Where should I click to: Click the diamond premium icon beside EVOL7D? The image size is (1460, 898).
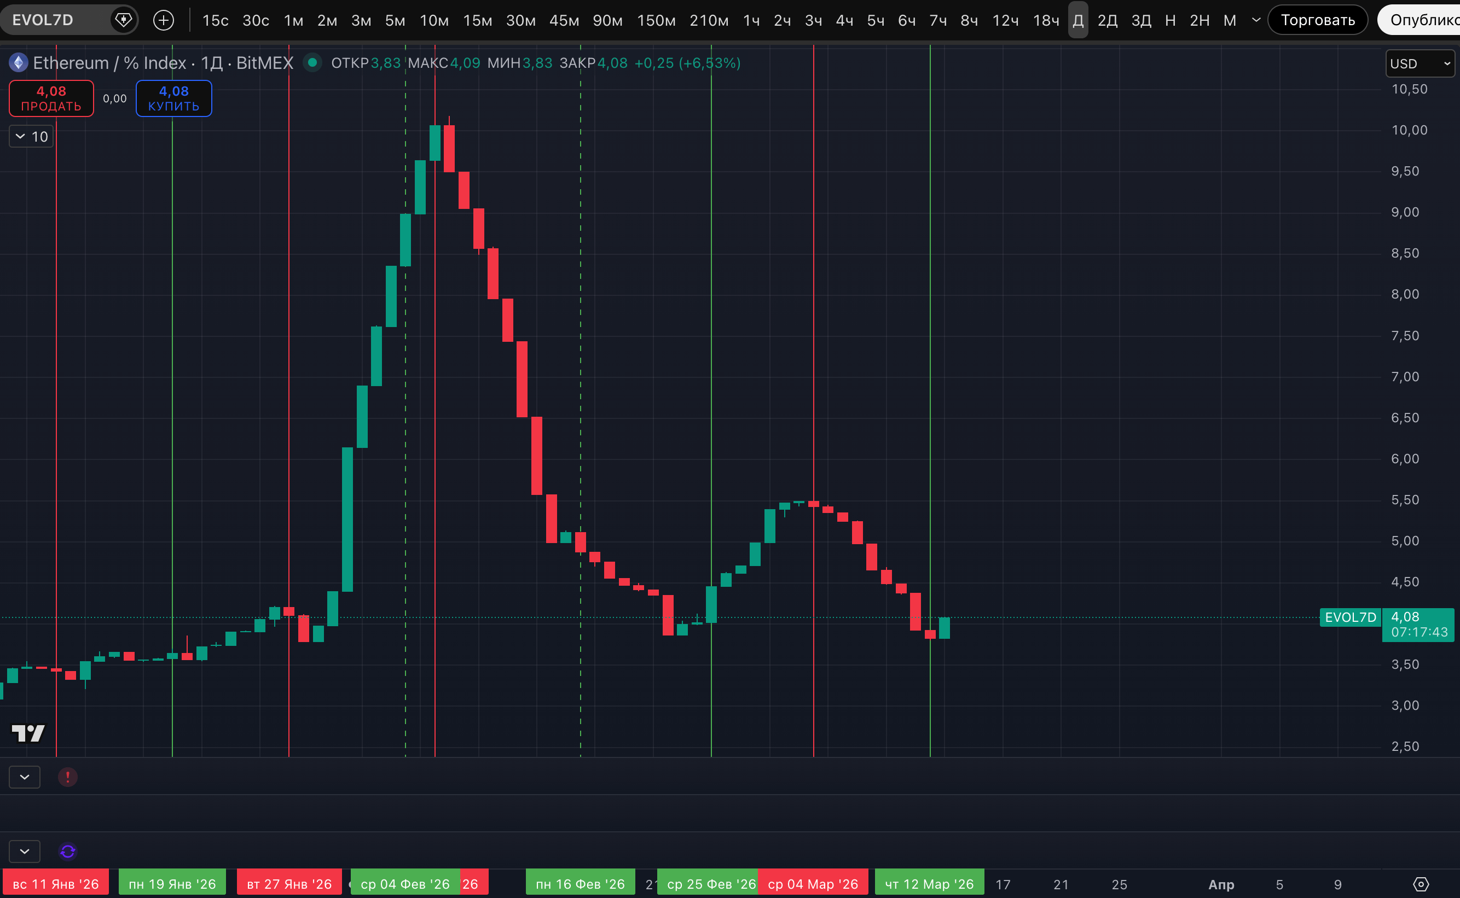point(123,20)
